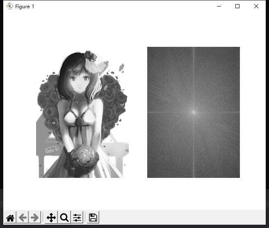269x228 pixels.
Task: Click the matplotlib icon in the title bar
Action: (10, 6)
